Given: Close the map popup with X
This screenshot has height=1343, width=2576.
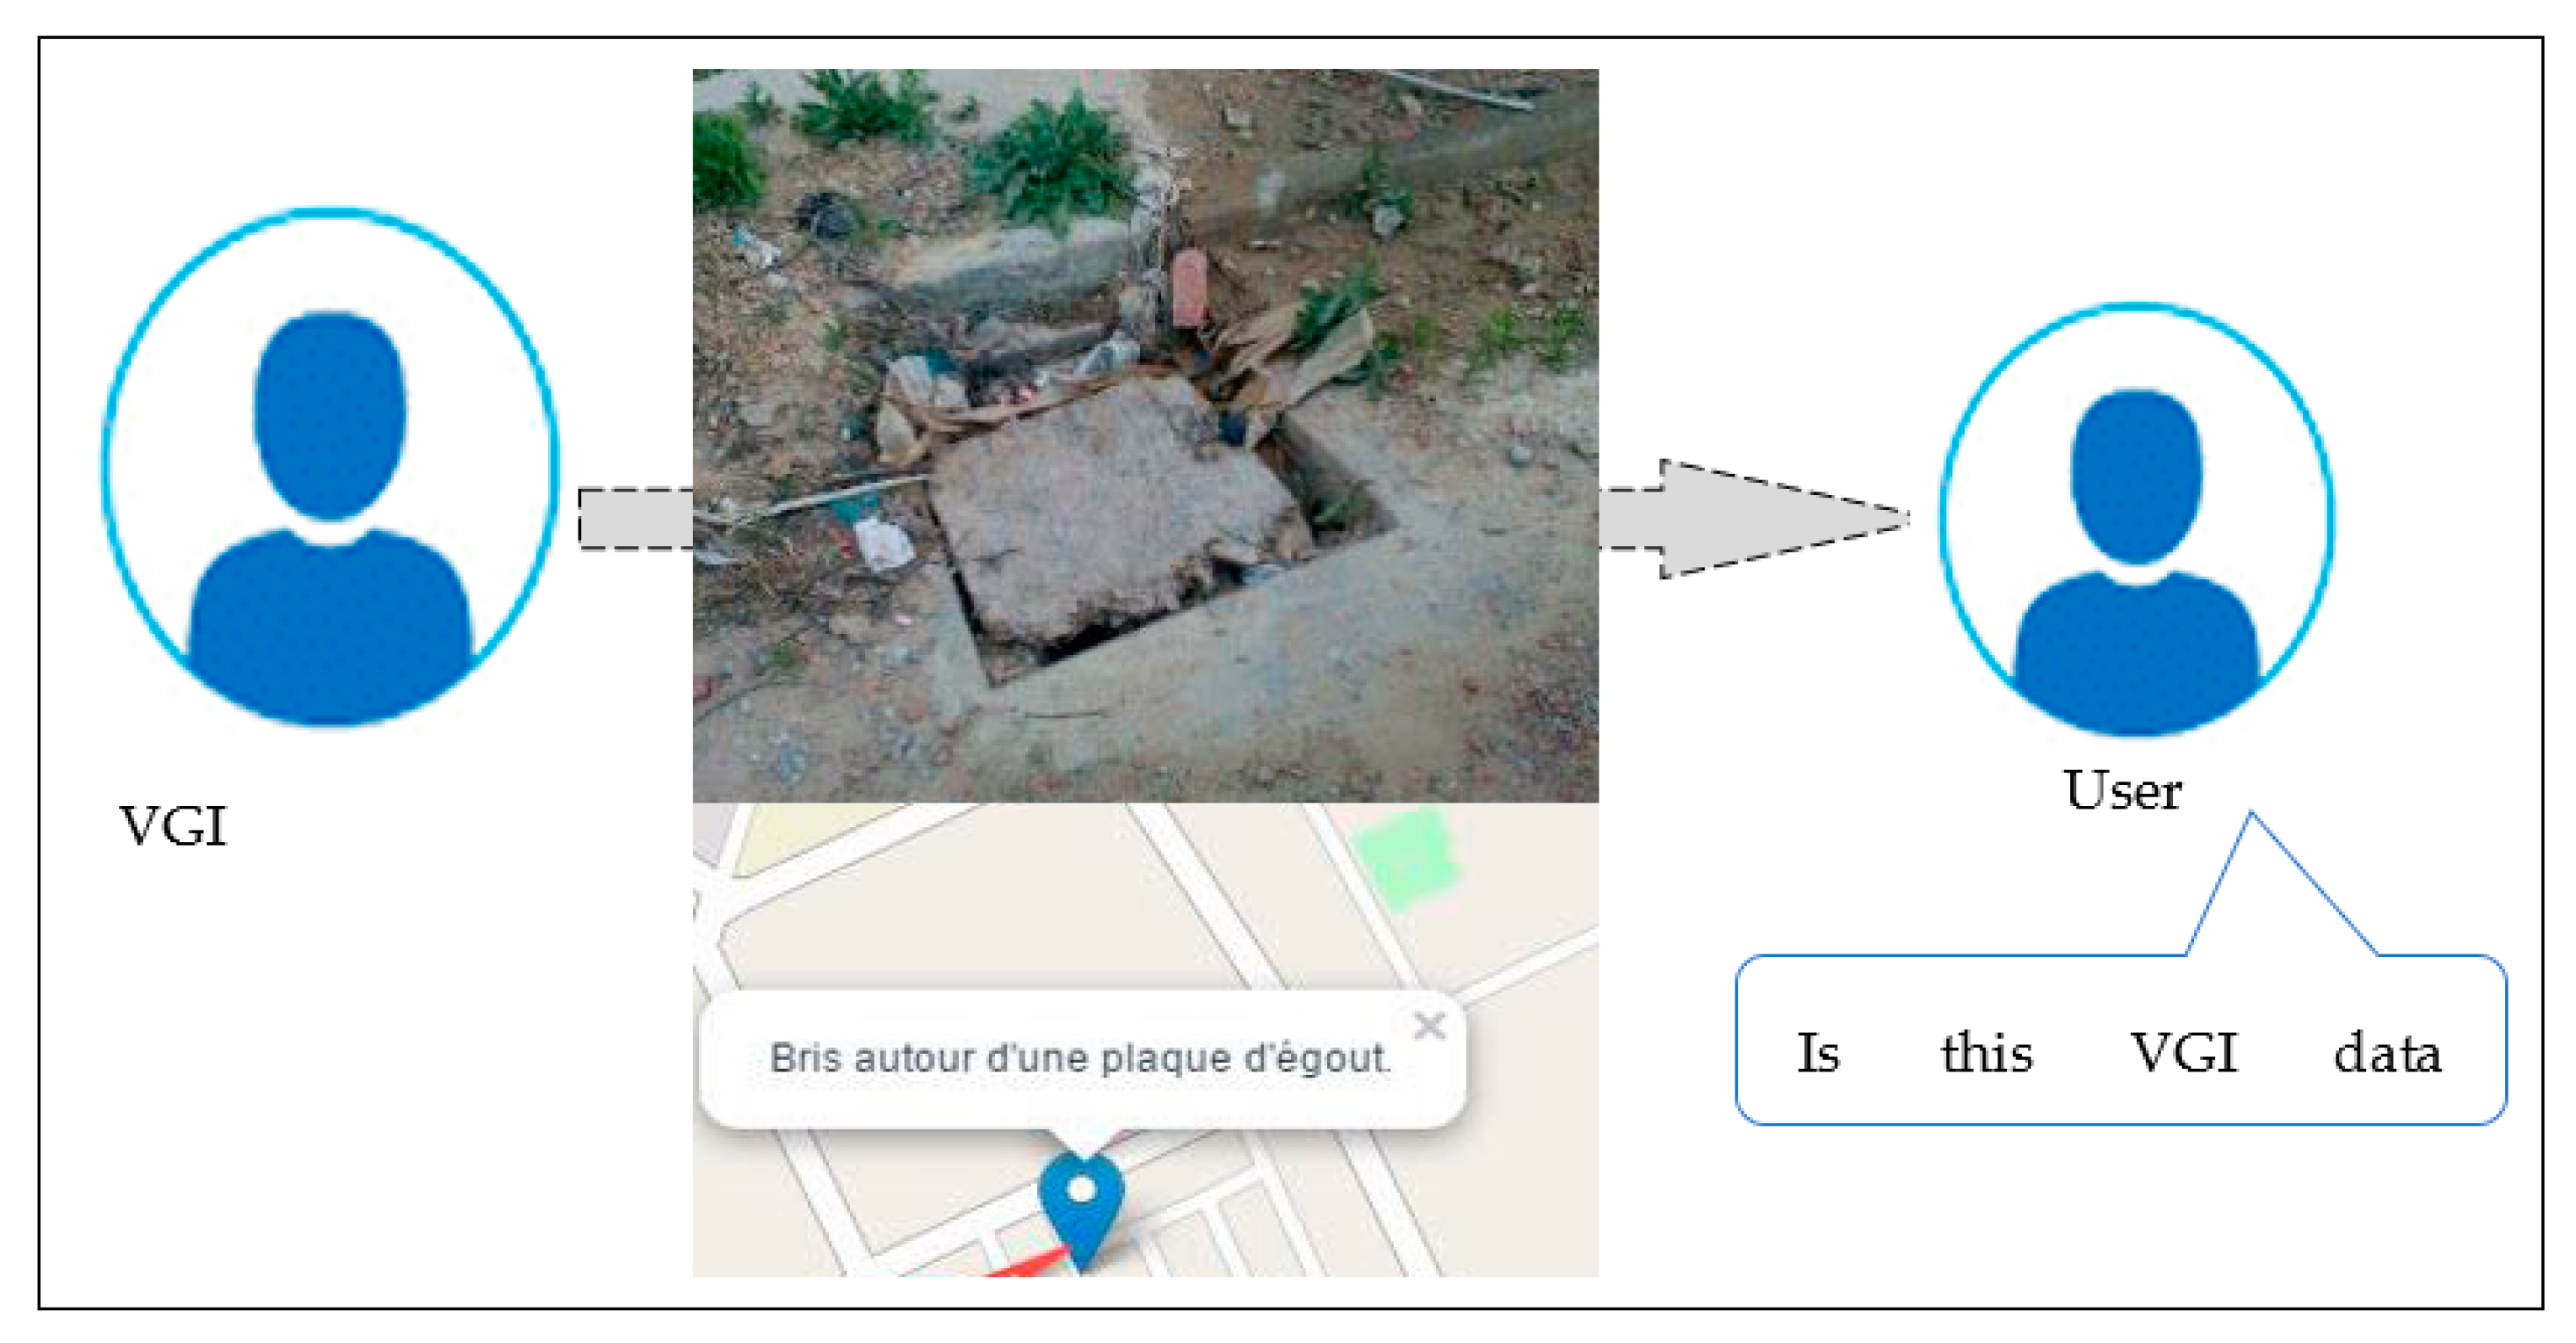Looking at the screenshot, I should (1430, 1025).
